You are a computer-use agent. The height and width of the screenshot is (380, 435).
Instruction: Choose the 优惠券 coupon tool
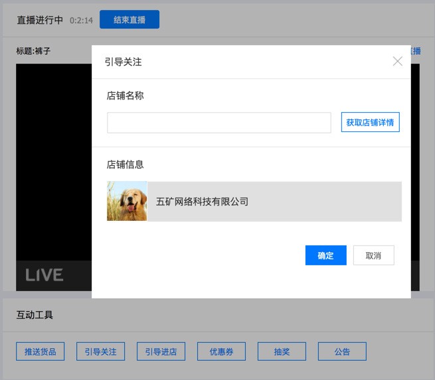click(x=221, y=351)
